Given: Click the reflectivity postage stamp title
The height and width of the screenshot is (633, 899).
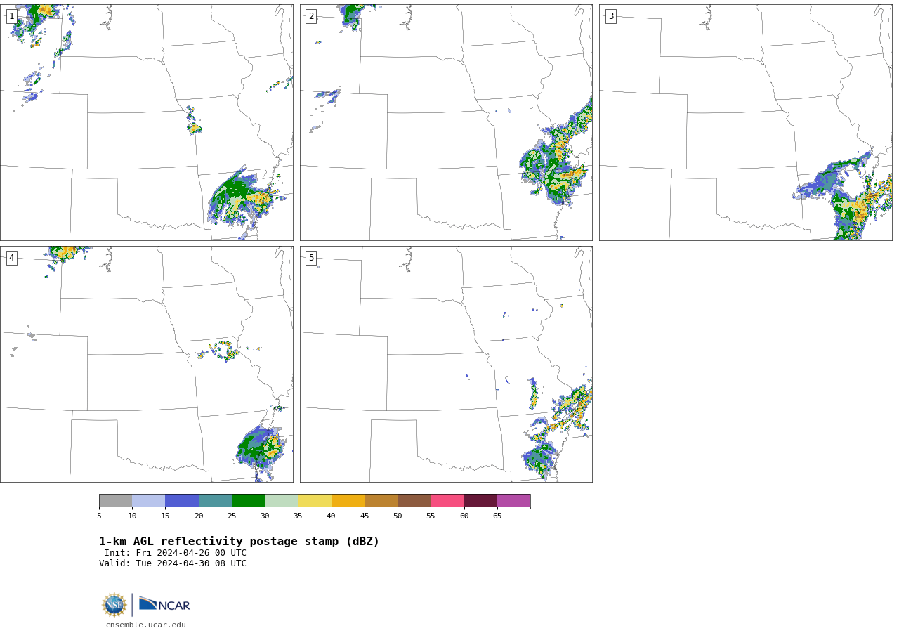Looking at the screenshot, I should pos(239,542).
